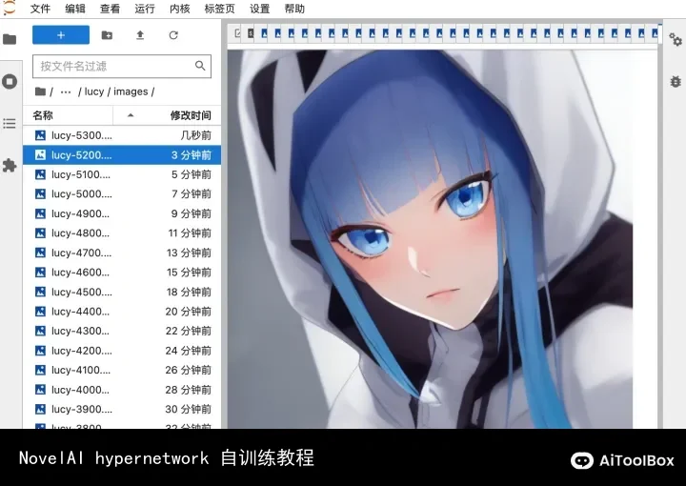Open the 运行 menu

[145, 9]
